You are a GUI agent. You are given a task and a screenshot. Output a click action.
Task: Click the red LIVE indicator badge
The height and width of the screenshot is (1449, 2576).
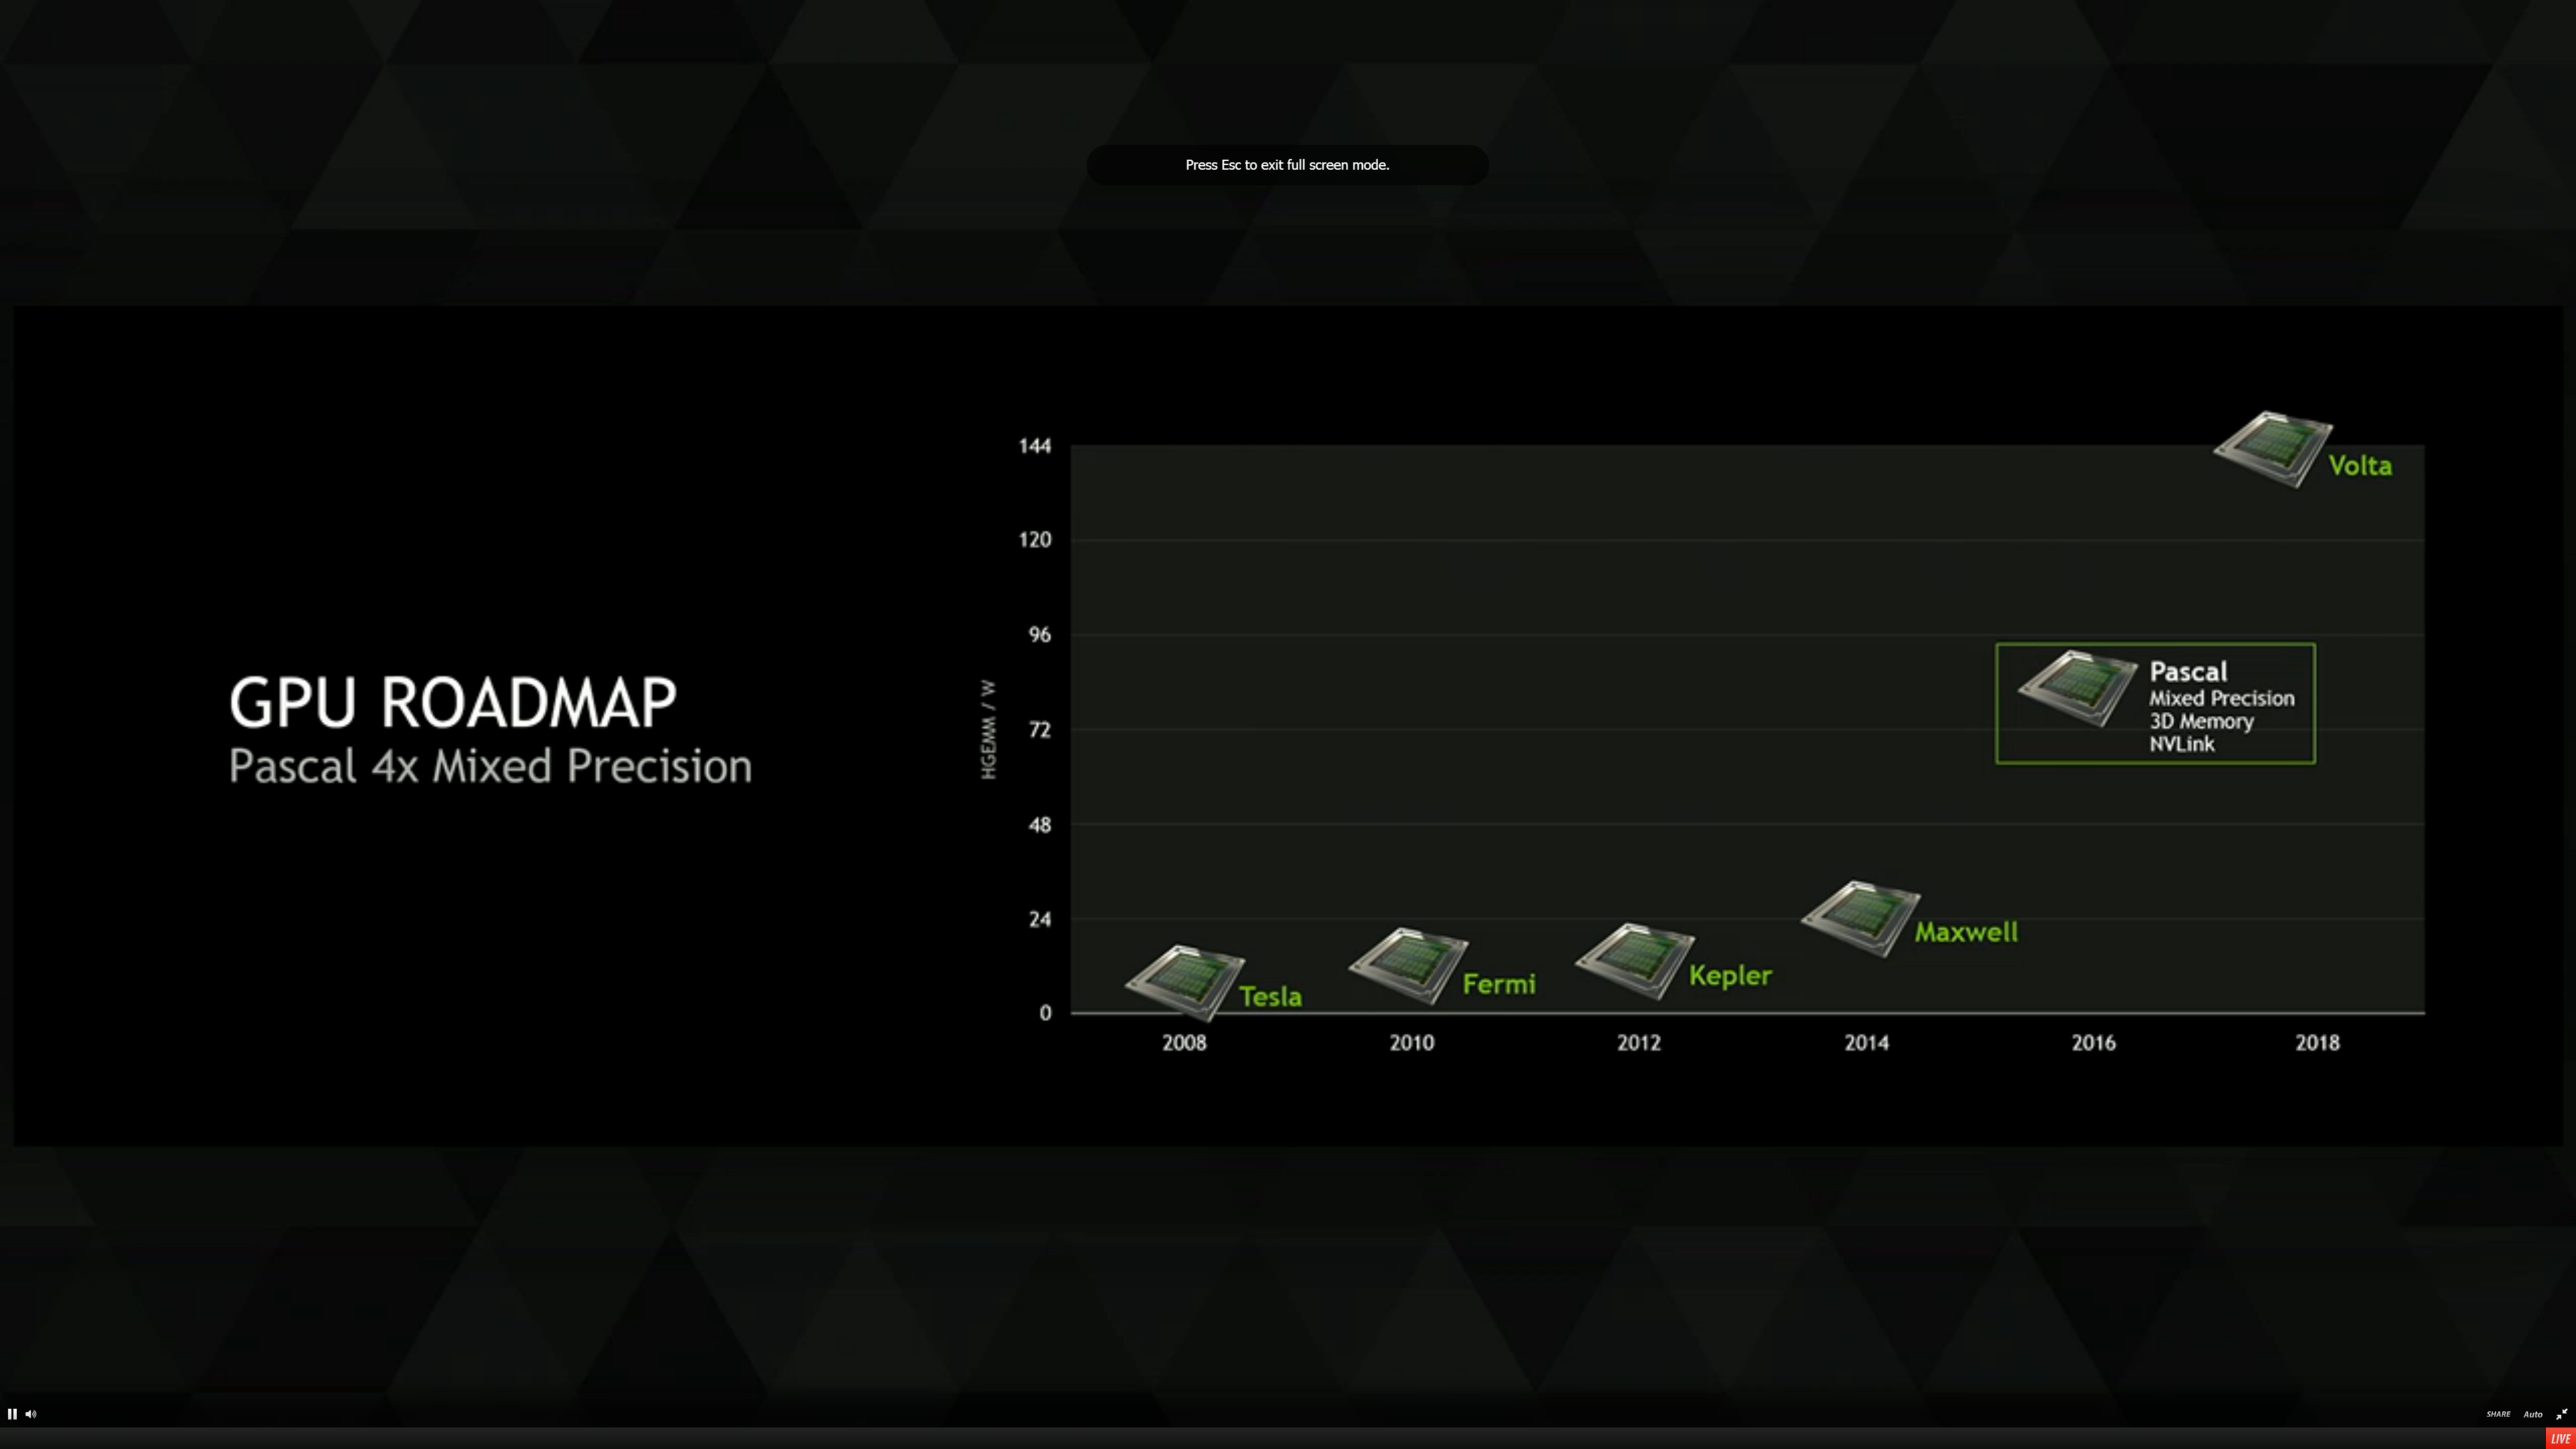coord(2560,1438)
